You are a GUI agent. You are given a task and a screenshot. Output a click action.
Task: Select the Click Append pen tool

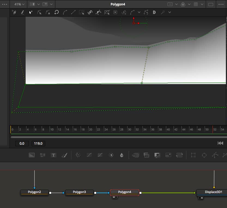14,12
